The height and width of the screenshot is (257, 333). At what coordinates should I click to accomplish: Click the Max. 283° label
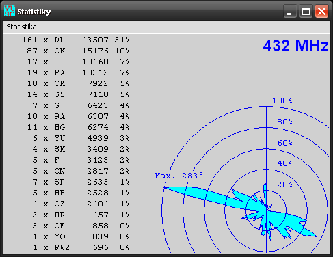coord(178,176)
